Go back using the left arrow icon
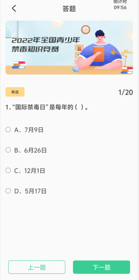Viewport: 139px width, 280px height. [x=14, y=8]
